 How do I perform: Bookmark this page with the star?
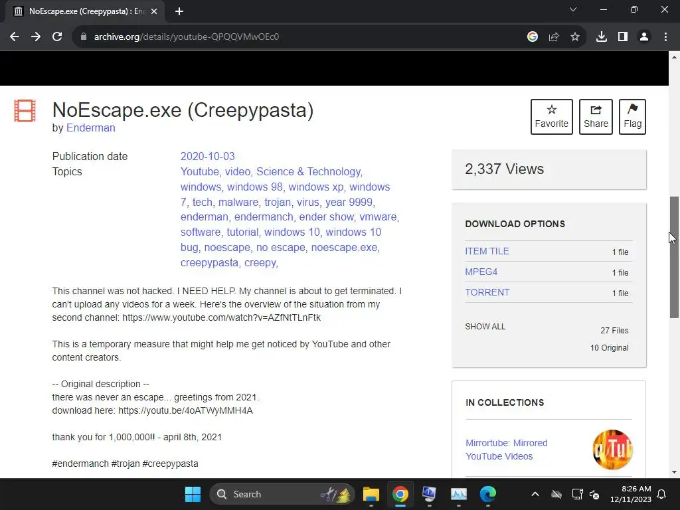575,37
